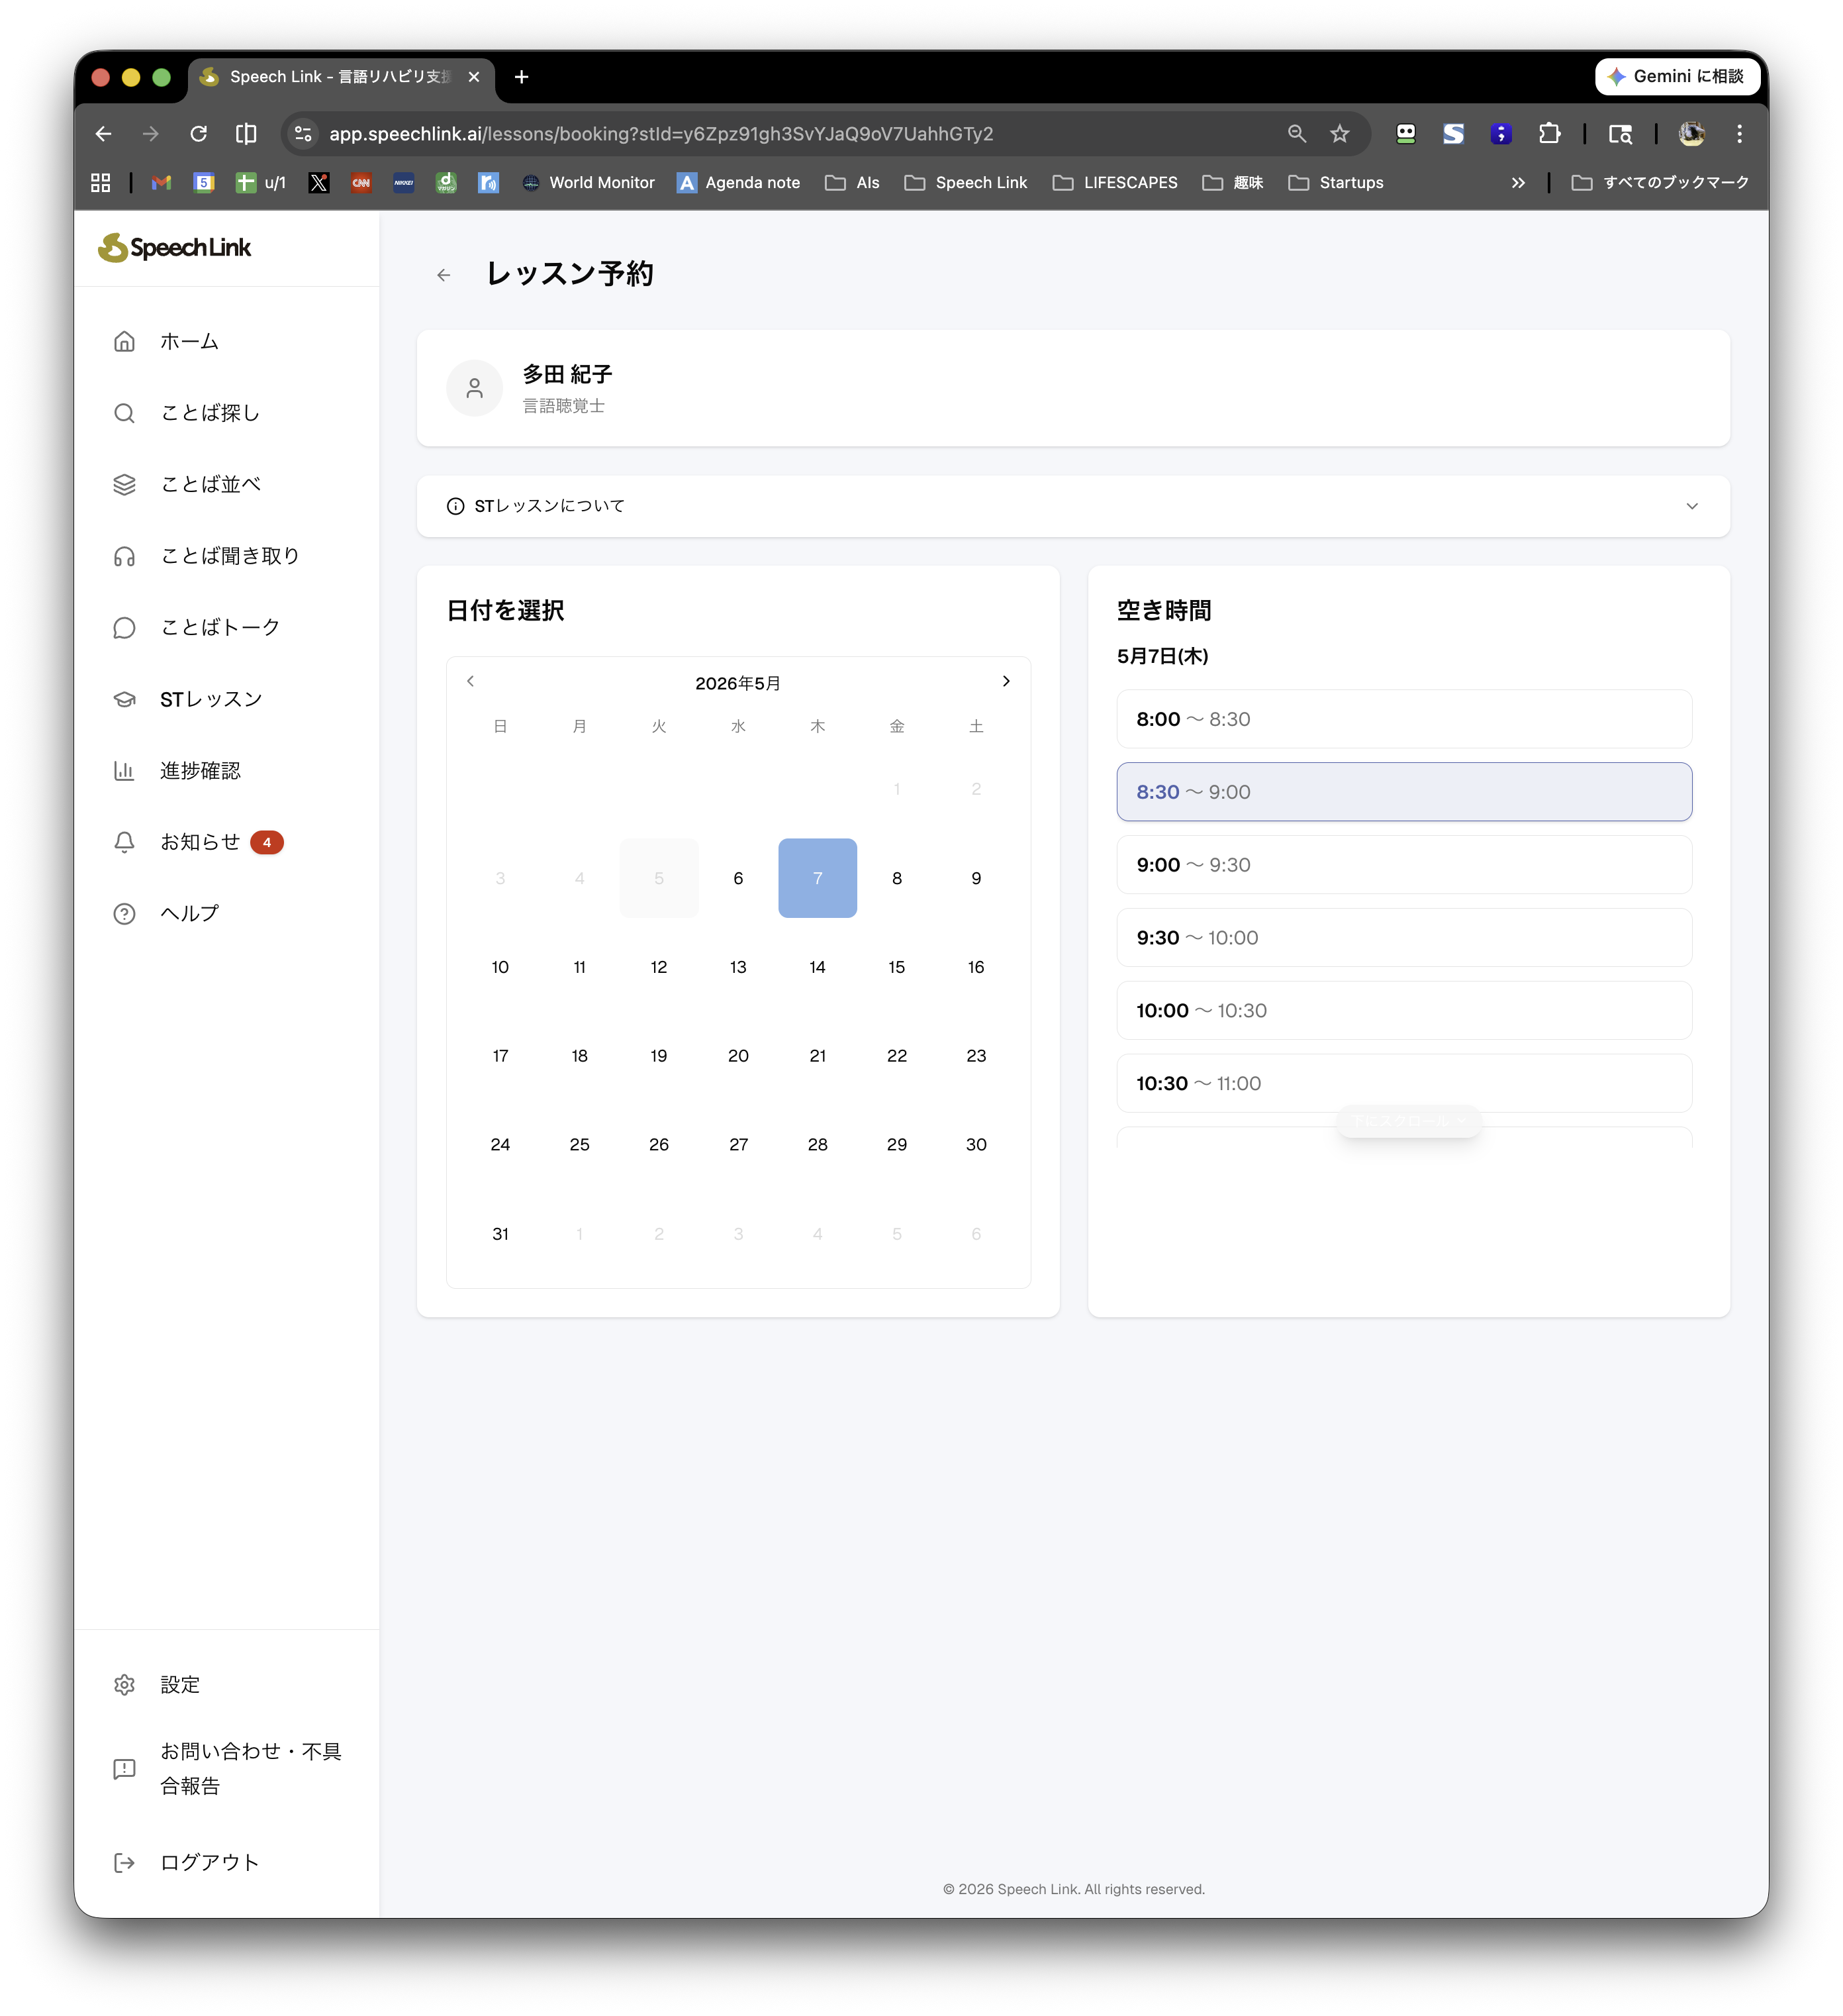Open the Agenda note bookmark
The width and height of the screenshot is (1843, 2016).
[739, 183]
